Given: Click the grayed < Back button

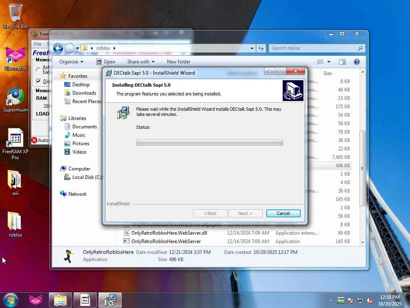Looking at the screenshot, I should coord(210,213).
